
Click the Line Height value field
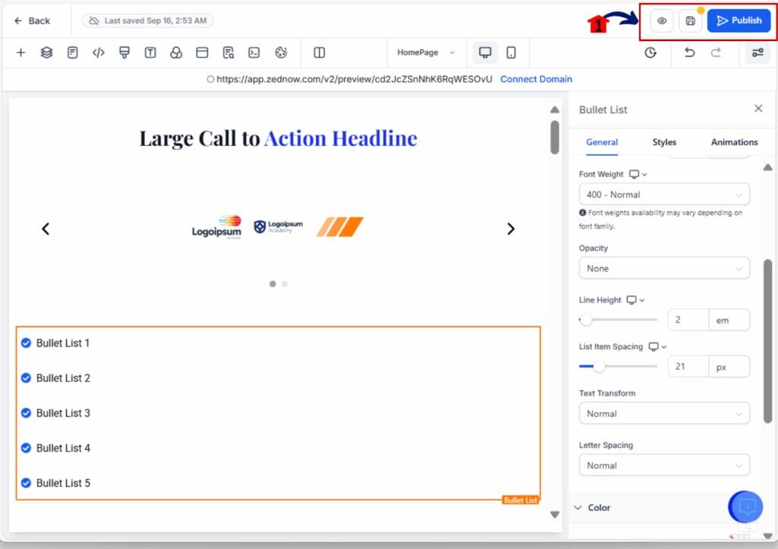(688, 320)
